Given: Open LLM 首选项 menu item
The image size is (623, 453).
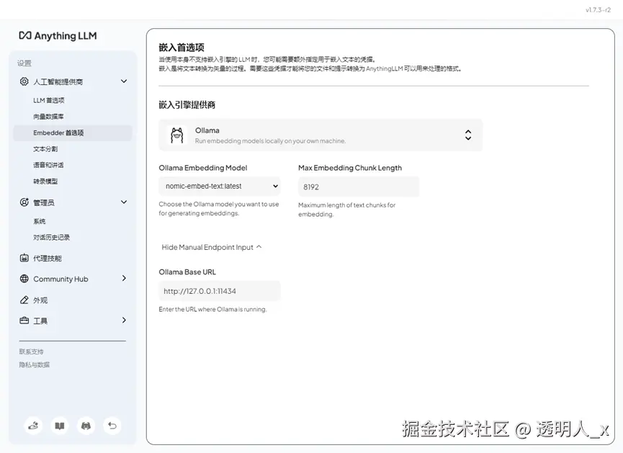Looking at the screenshot, I should [49, 100].
